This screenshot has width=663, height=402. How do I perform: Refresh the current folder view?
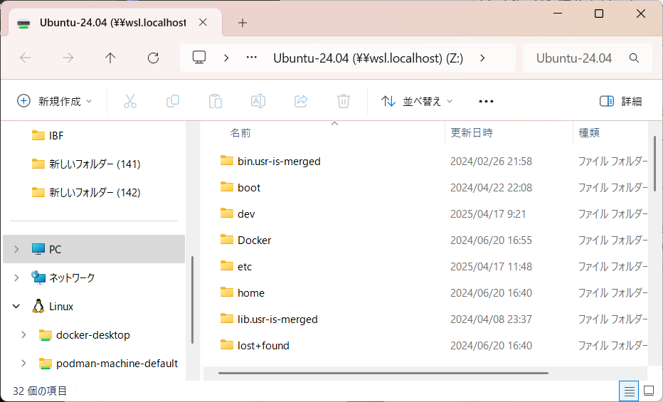tap(153, 58)
